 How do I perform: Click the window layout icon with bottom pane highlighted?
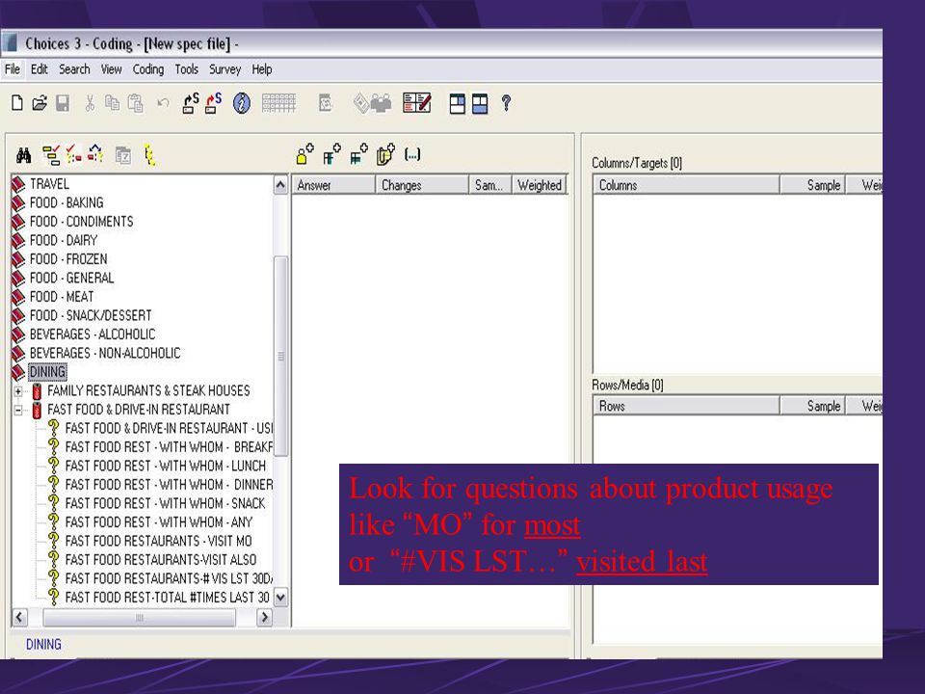480,104
